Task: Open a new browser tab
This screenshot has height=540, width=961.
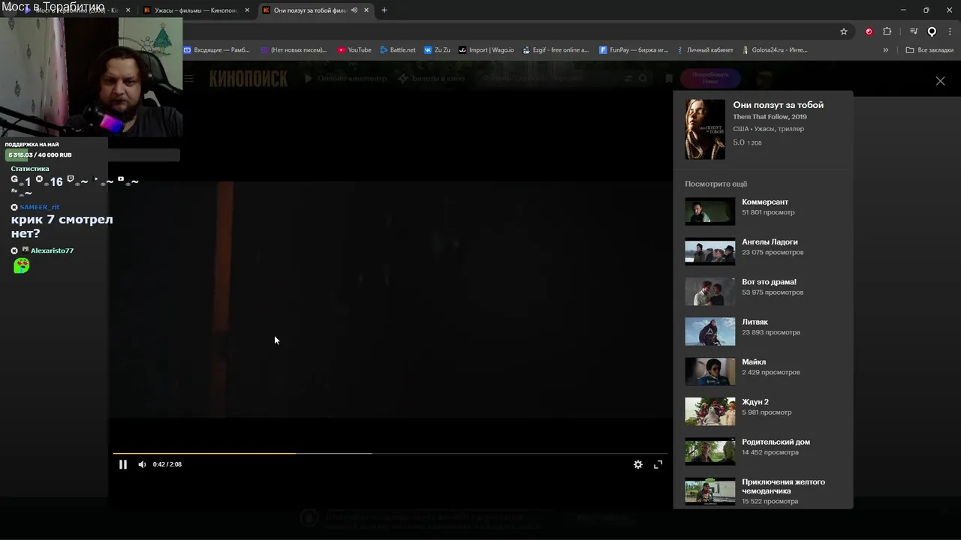Action: (x=384, y=10)
